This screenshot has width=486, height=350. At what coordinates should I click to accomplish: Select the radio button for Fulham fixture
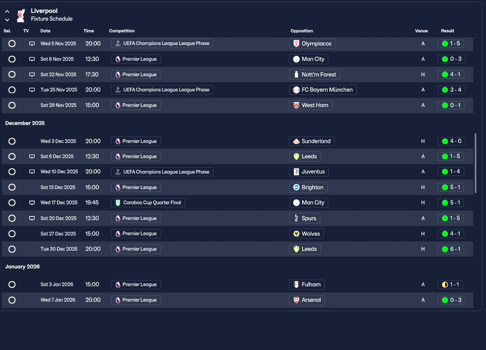(x=12, y=284)
